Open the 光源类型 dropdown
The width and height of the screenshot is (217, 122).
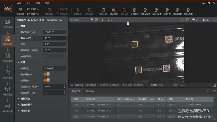[55, 68]
